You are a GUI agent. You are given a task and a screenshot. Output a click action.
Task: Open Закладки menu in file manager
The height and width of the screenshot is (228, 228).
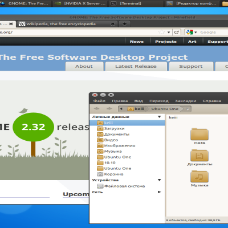(x=186, y=101)
